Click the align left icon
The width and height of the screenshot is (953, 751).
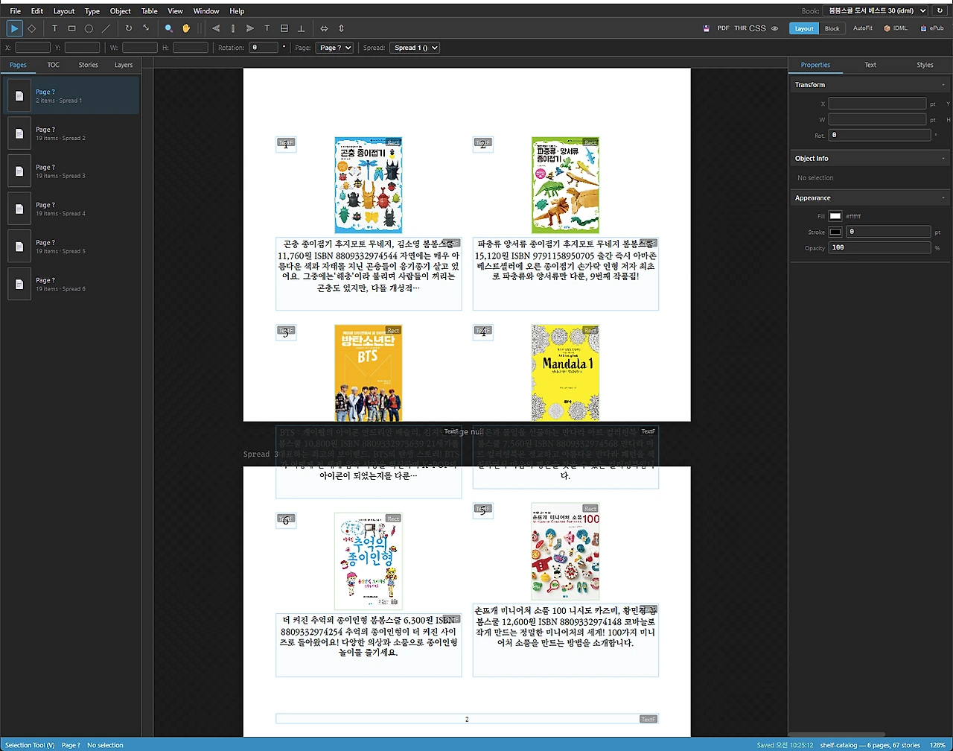216,28
